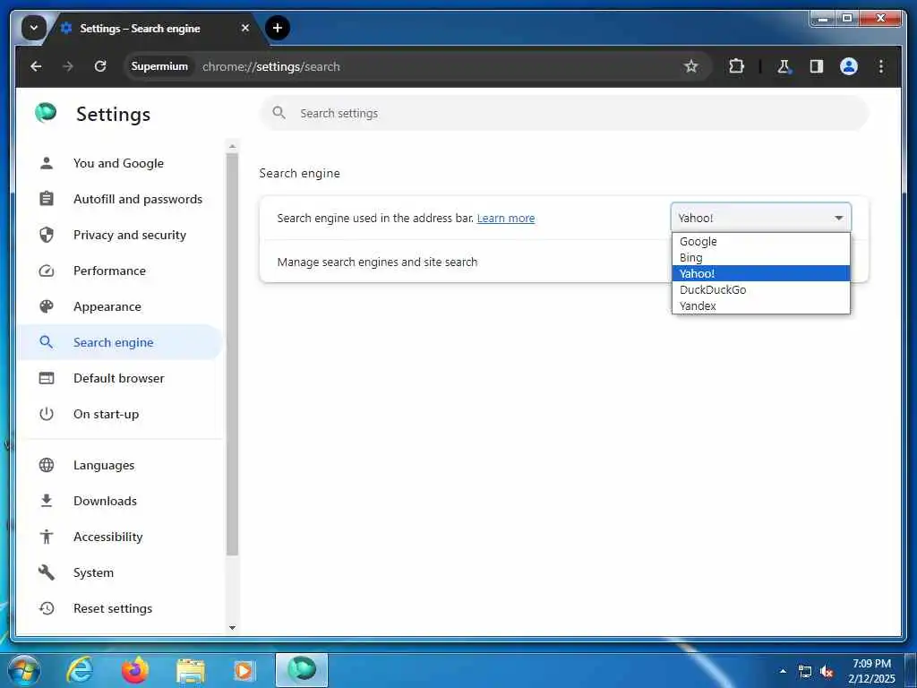917x688 pixels.
Task: Open You and Google settings
Action: [x=119, y=163]
